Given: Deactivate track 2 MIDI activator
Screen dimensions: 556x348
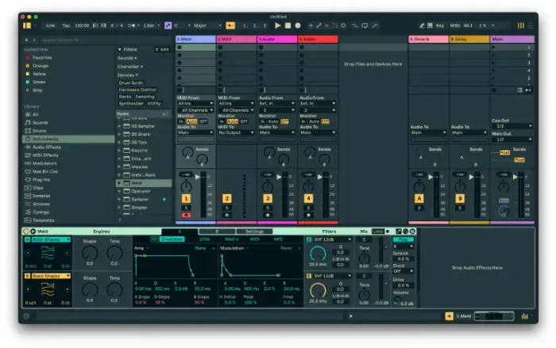Looking at the screenshot, I should click(227, 199).
